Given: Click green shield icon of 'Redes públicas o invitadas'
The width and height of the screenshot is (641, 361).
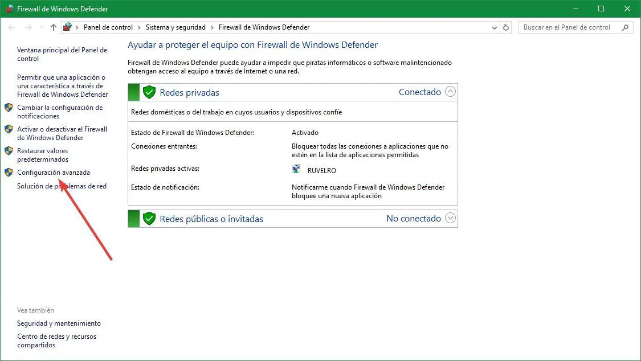Looking at the screenshot, I should pyautogui.click(x=149, y=219).
